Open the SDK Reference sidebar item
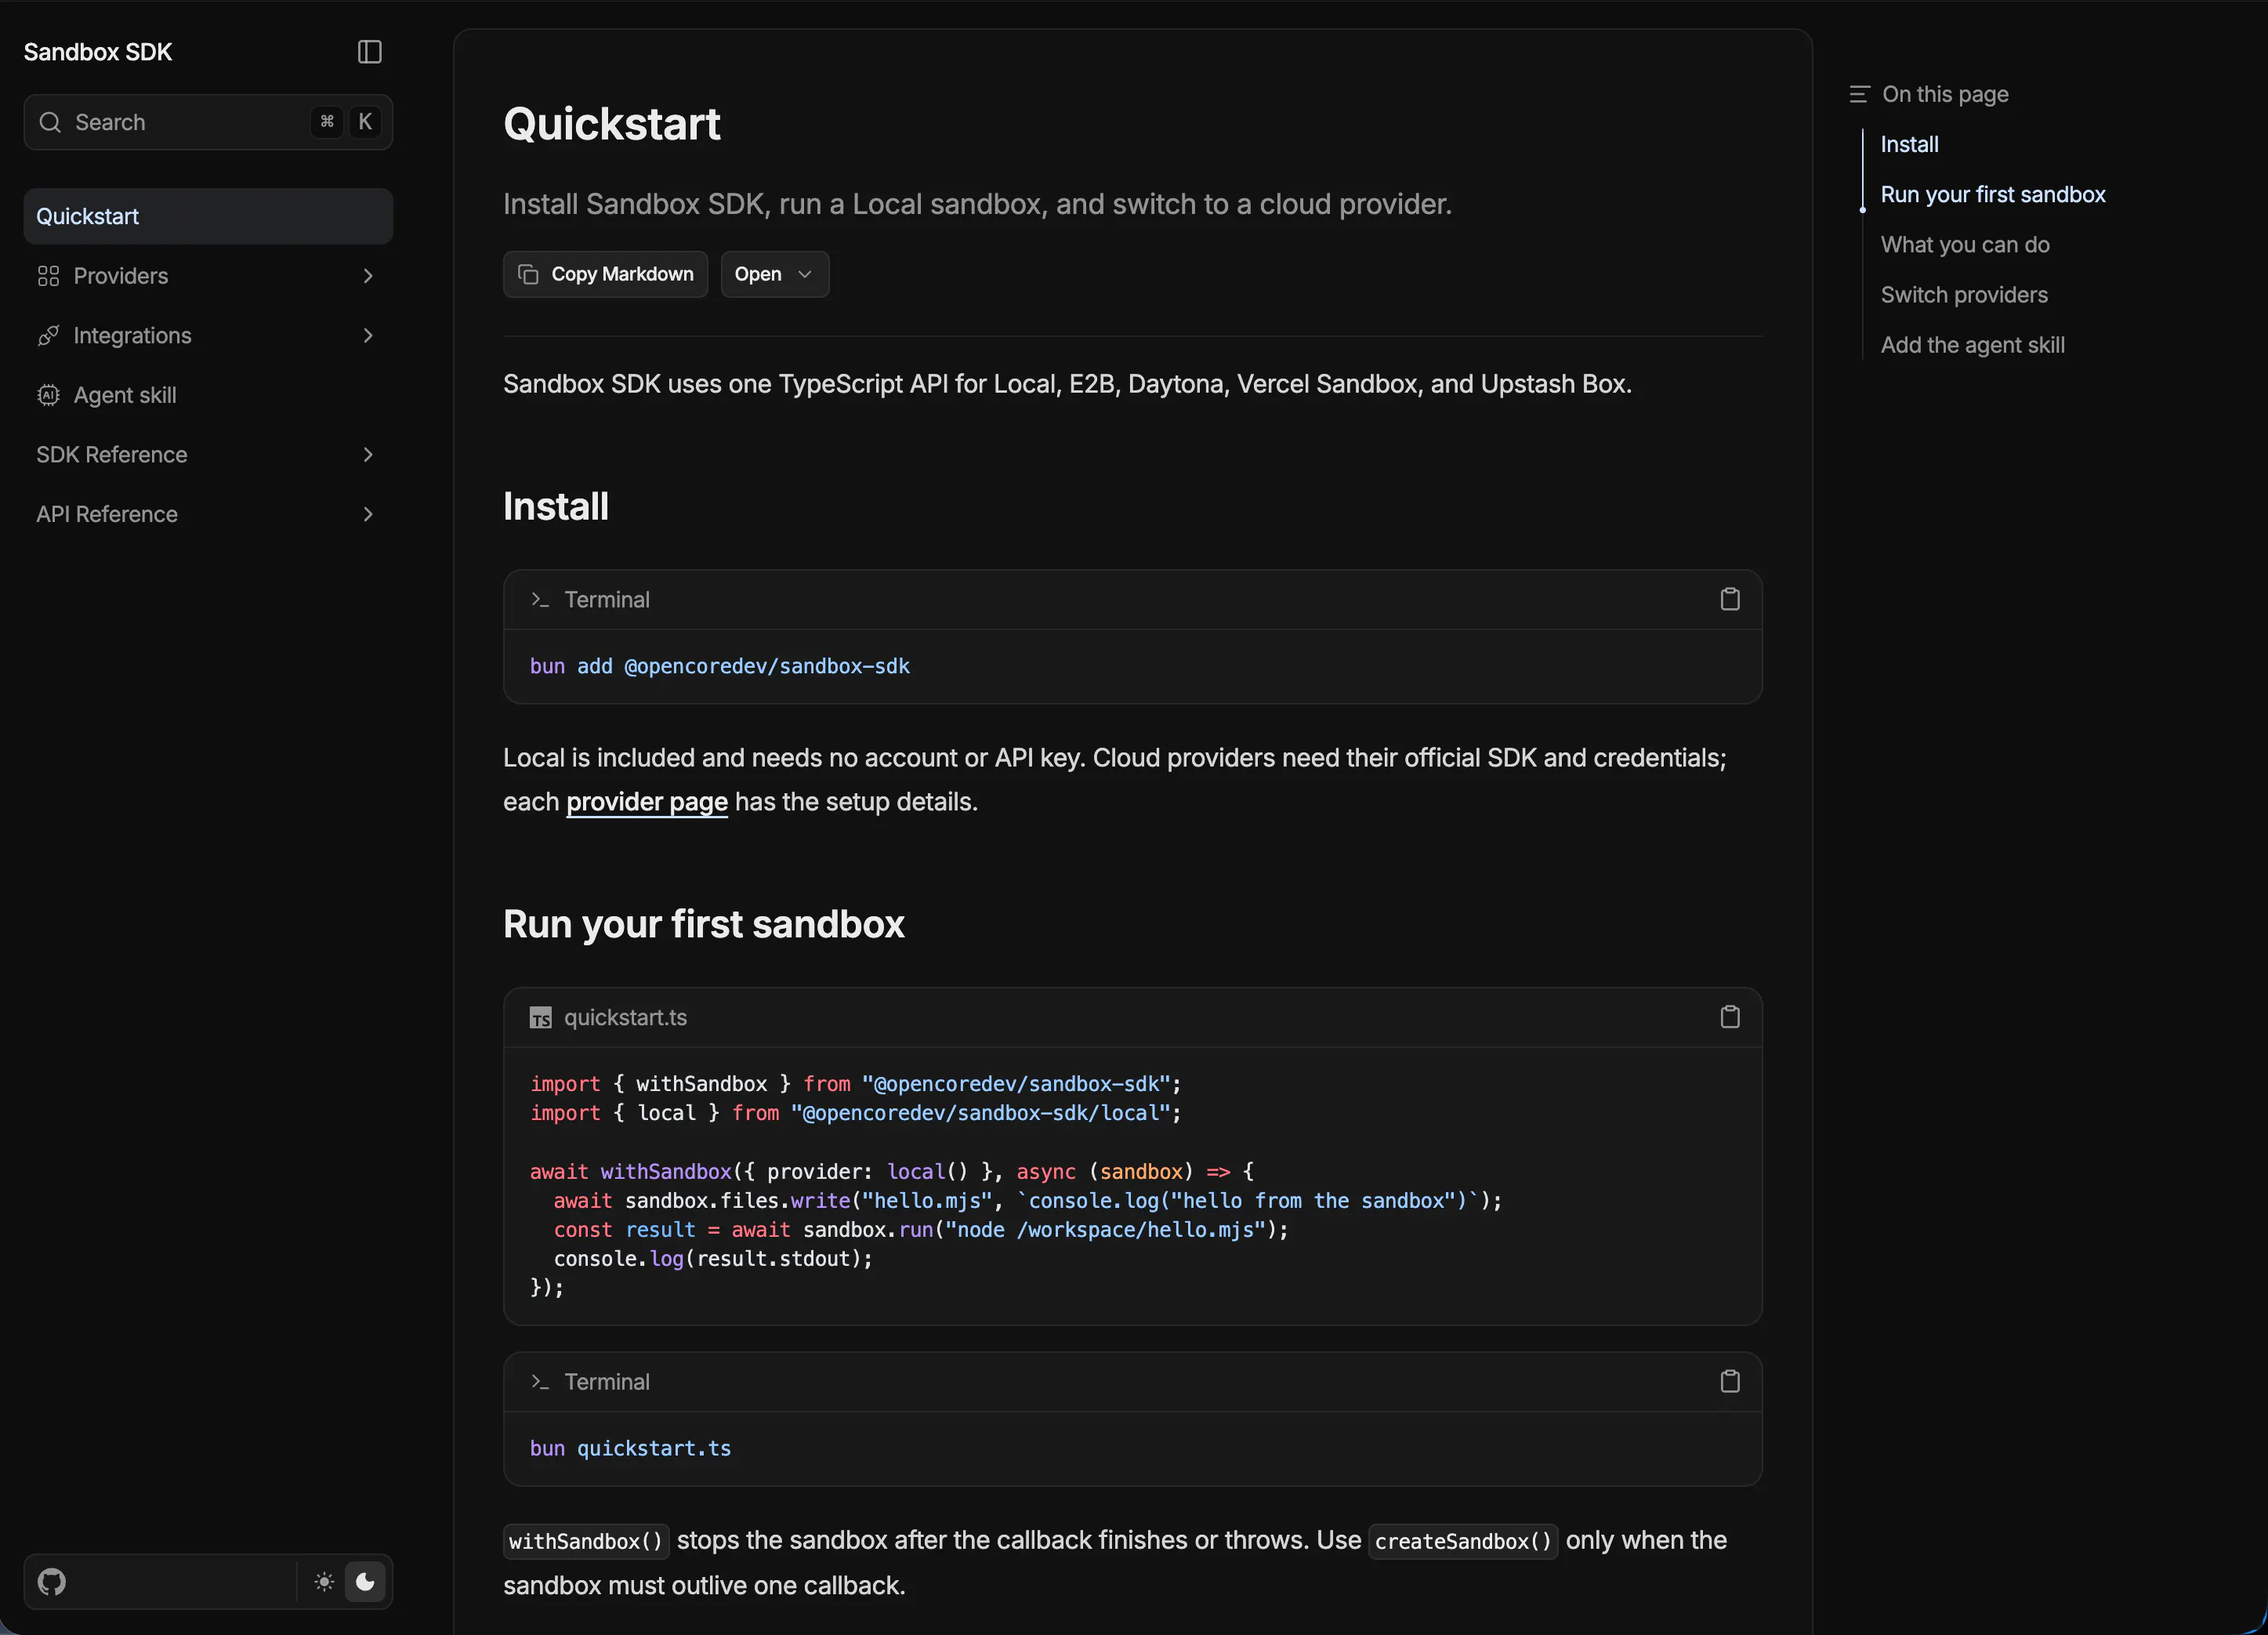Screen dimensions: 2268x1635 [x=208, y=455]
